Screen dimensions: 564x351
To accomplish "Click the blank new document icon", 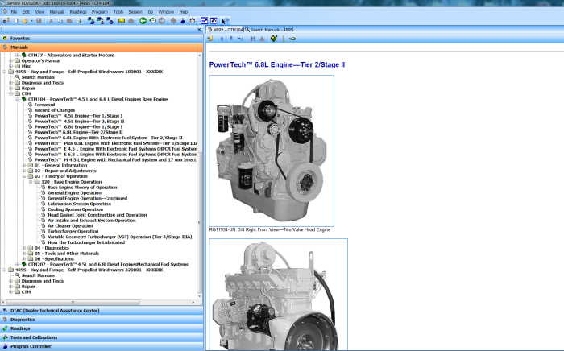I will tap(16, 21).
